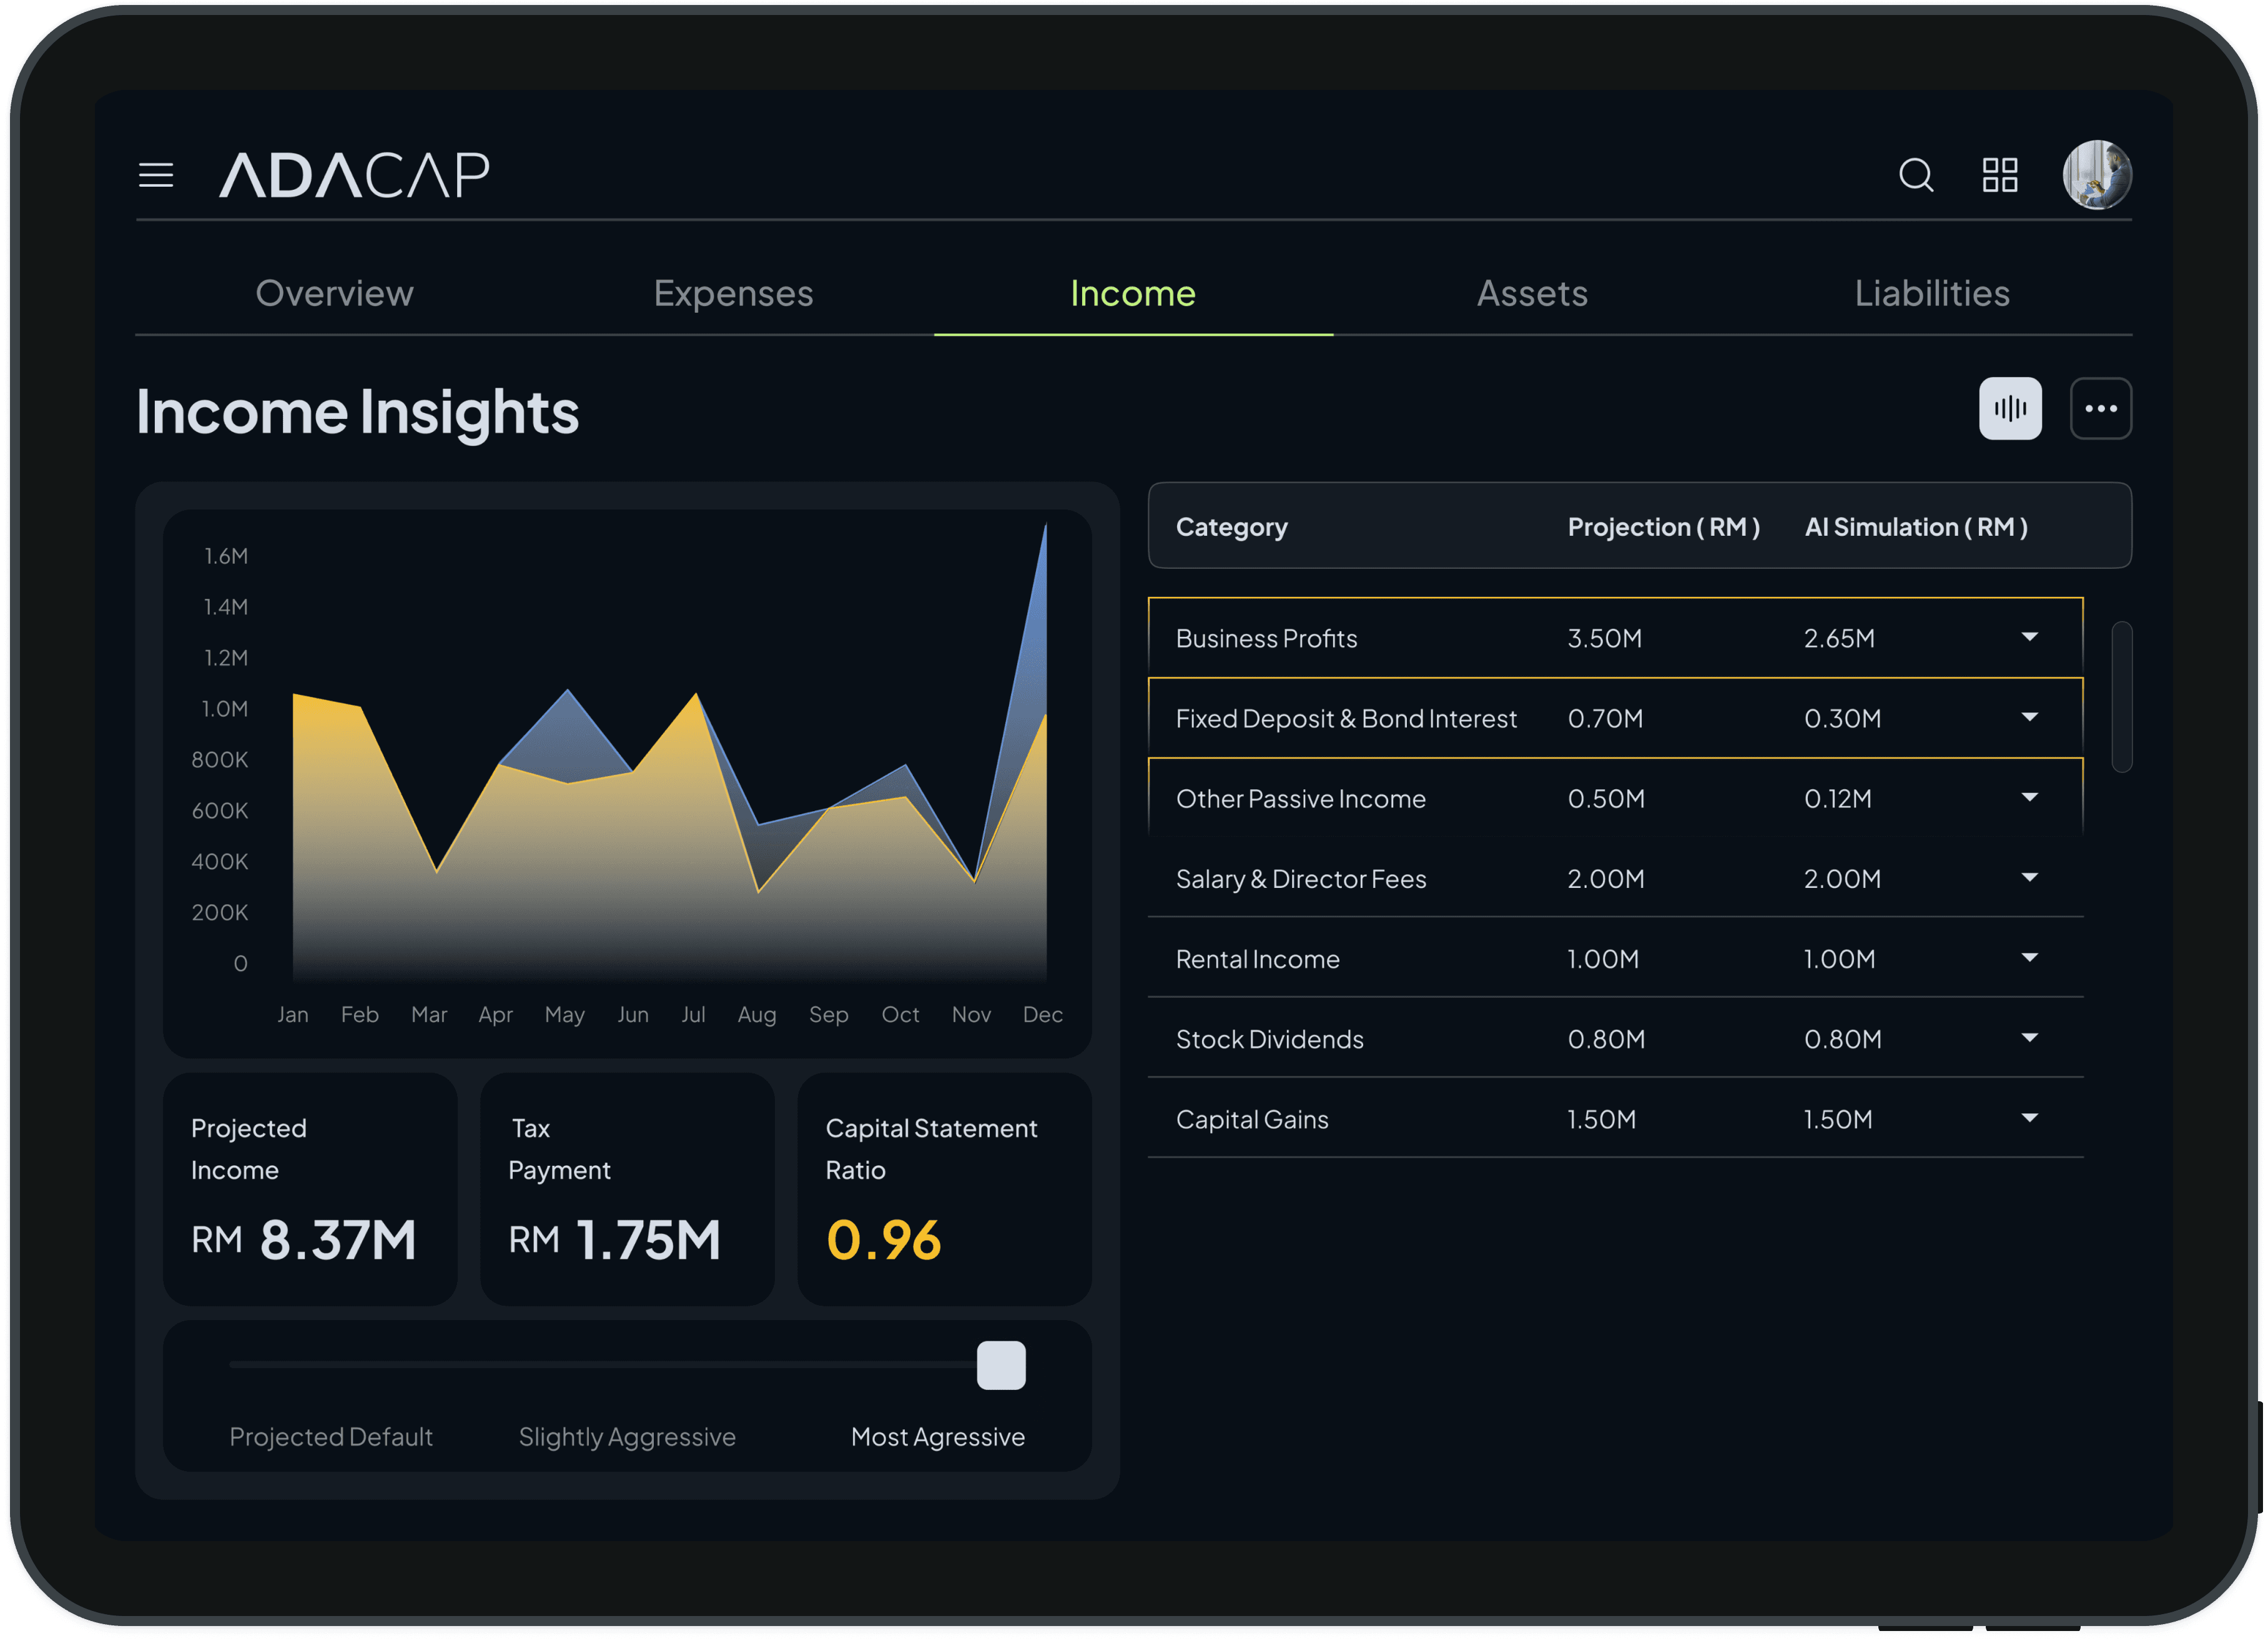2268x1641 pixels.
Task: Toggle the voice waveform icon button
Action: coord(2010,408)
